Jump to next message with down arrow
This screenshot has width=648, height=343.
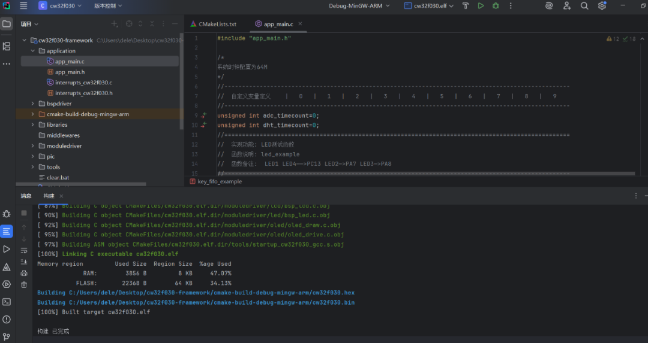point(24,239)
